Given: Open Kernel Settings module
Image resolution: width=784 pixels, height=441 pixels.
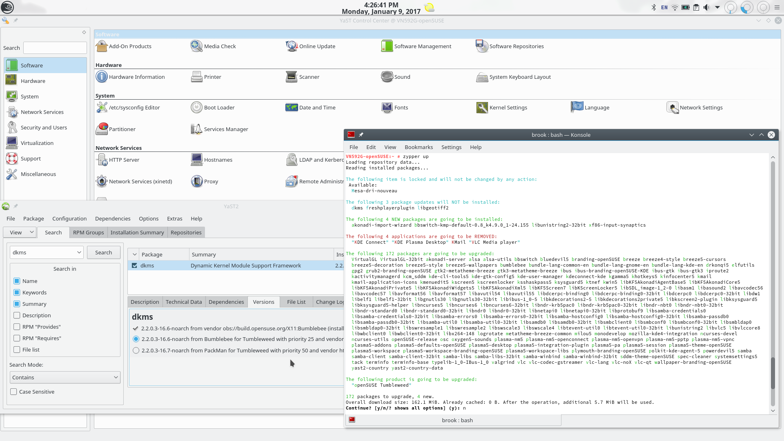Looking at the screenshot, I should tap(501, 107).
